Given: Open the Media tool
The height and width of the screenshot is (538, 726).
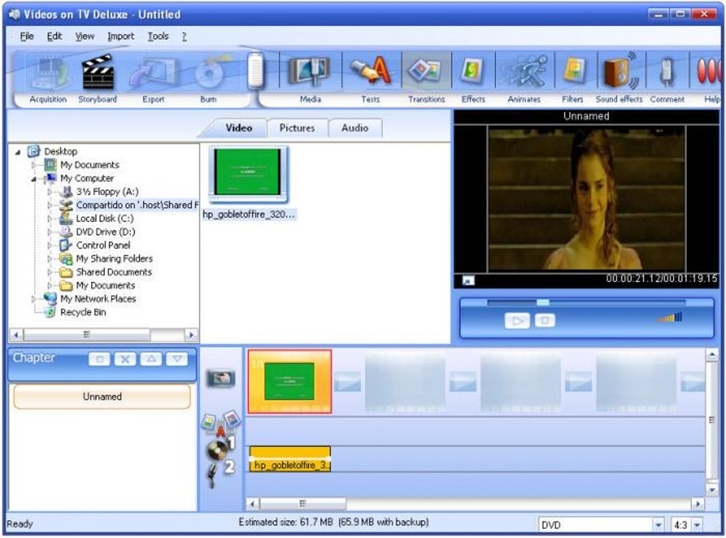Looking at the screenshot, I should pyautogui.click(x=310, y=79).
